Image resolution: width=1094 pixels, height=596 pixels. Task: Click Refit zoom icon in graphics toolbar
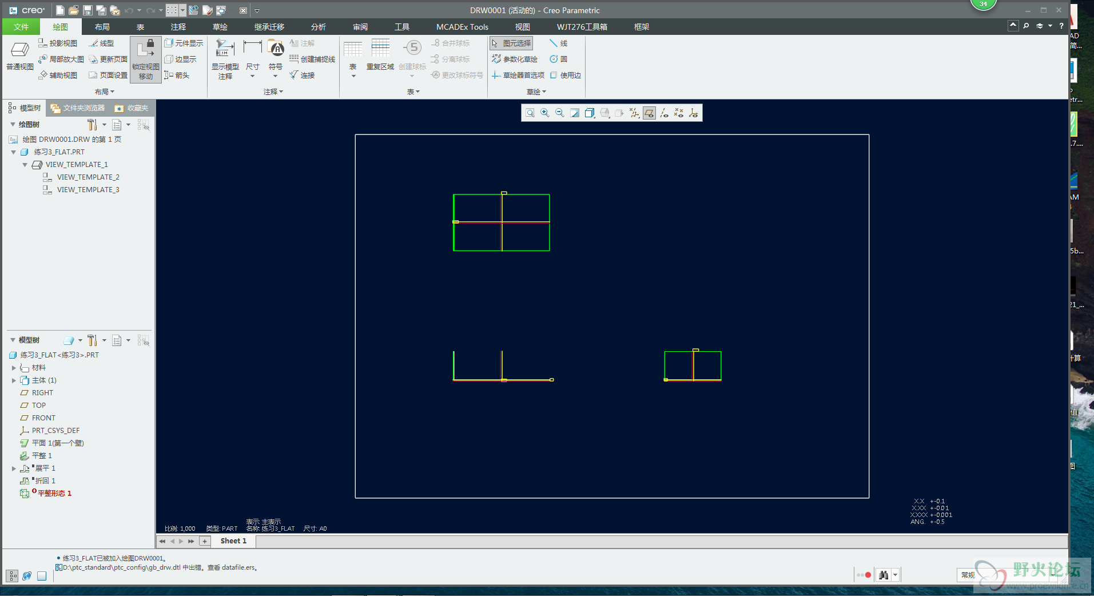click(530, 113)
